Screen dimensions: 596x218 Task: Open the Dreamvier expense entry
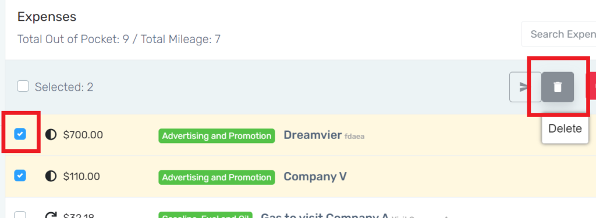click(x=313, y=135)
